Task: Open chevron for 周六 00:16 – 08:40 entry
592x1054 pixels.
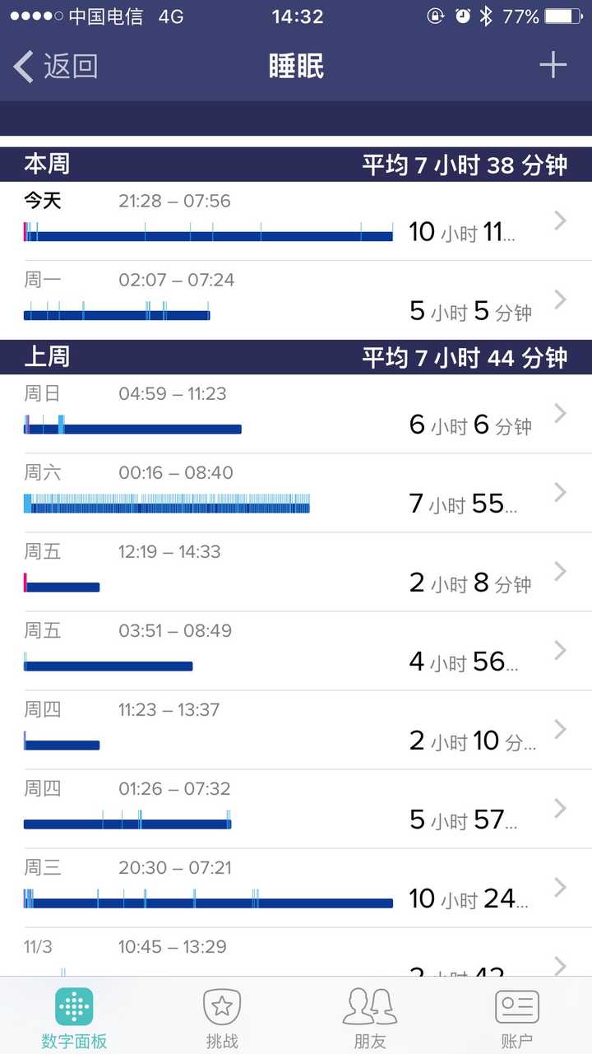Action: pyautogui.click(x=561, y=492)
